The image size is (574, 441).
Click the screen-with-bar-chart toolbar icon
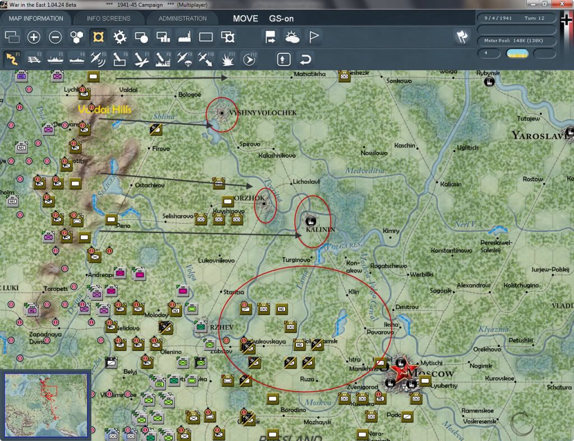coord(163,37)
